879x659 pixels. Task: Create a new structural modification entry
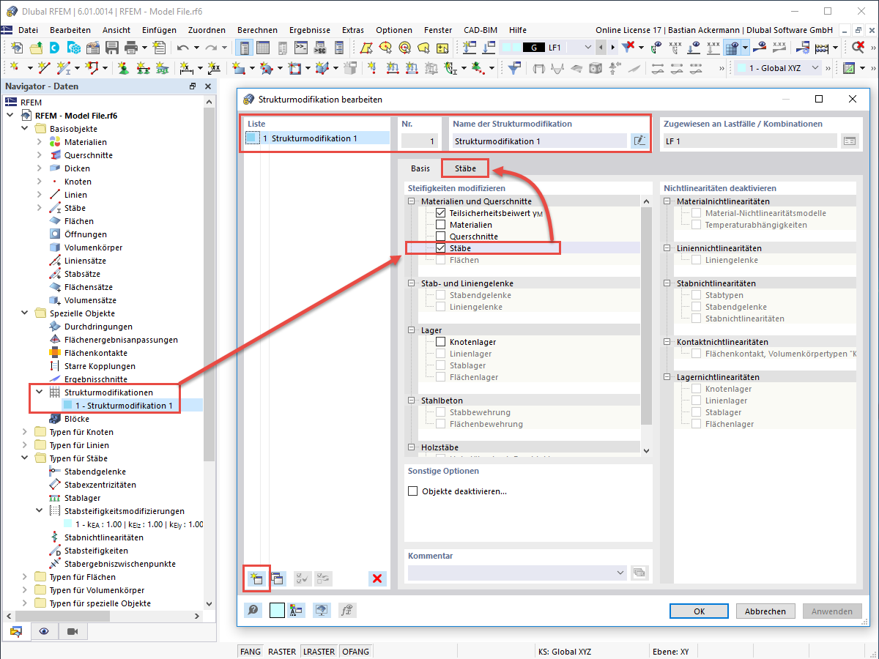click(256, 578)
